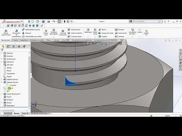This screenshot has height=136, width=182.
Task: Expand the SOLIDWORKS menu arrow
Action: pos(22,22)
